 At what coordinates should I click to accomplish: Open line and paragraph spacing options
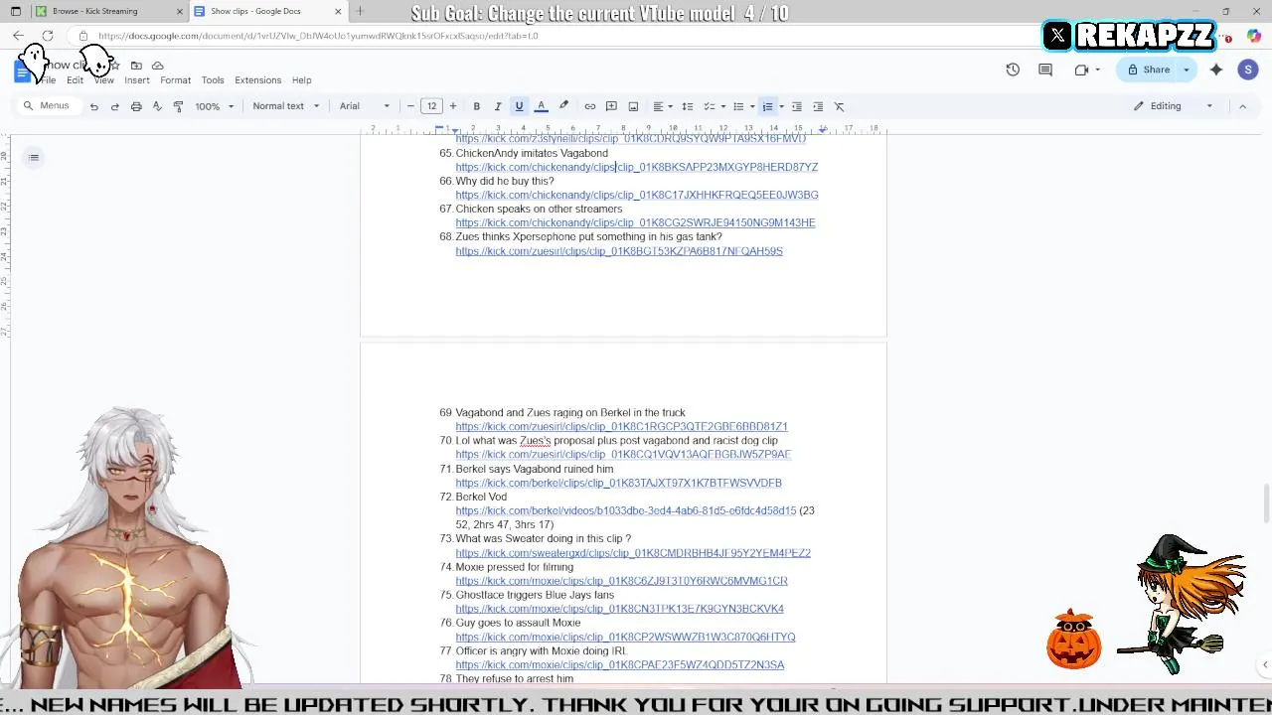(x=687, y=106)
